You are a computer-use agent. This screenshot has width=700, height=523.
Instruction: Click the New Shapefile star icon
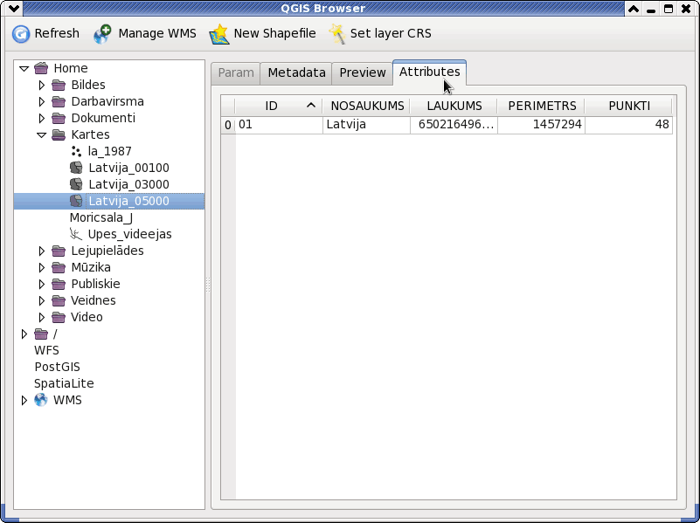pos(219,34)
